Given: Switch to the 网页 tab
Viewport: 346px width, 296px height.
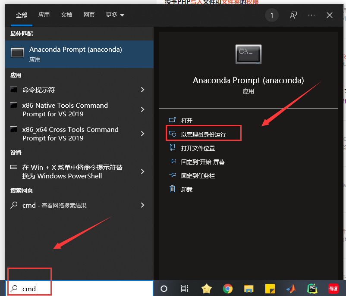Looking at the screenshot, I should (89, 15).
